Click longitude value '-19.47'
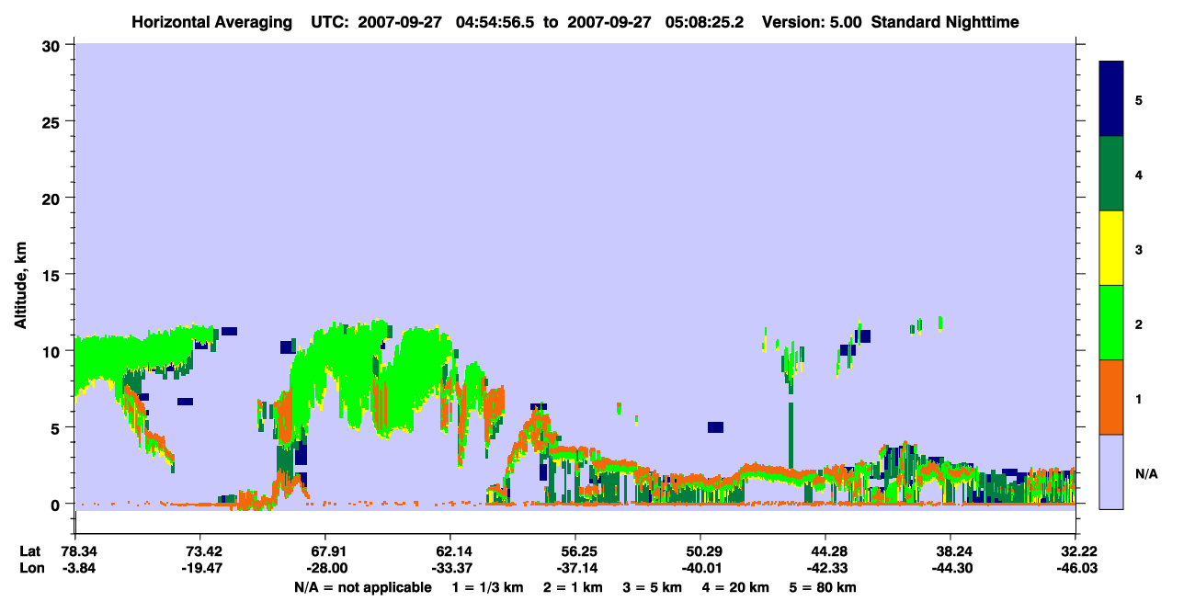 tap(200, 569)
